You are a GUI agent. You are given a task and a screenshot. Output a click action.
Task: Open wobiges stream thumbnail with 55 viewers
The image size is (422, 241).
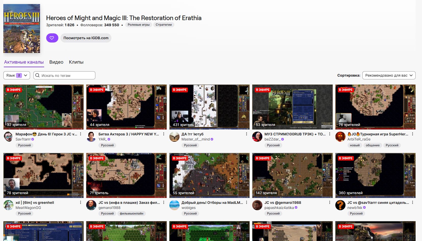pyautogui.click(x=209, y=175)
